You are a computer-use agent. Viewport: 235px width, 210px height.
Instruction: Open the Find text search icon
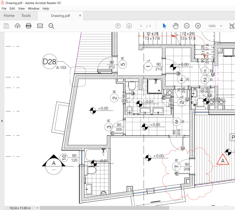click(x=51, y=26)
